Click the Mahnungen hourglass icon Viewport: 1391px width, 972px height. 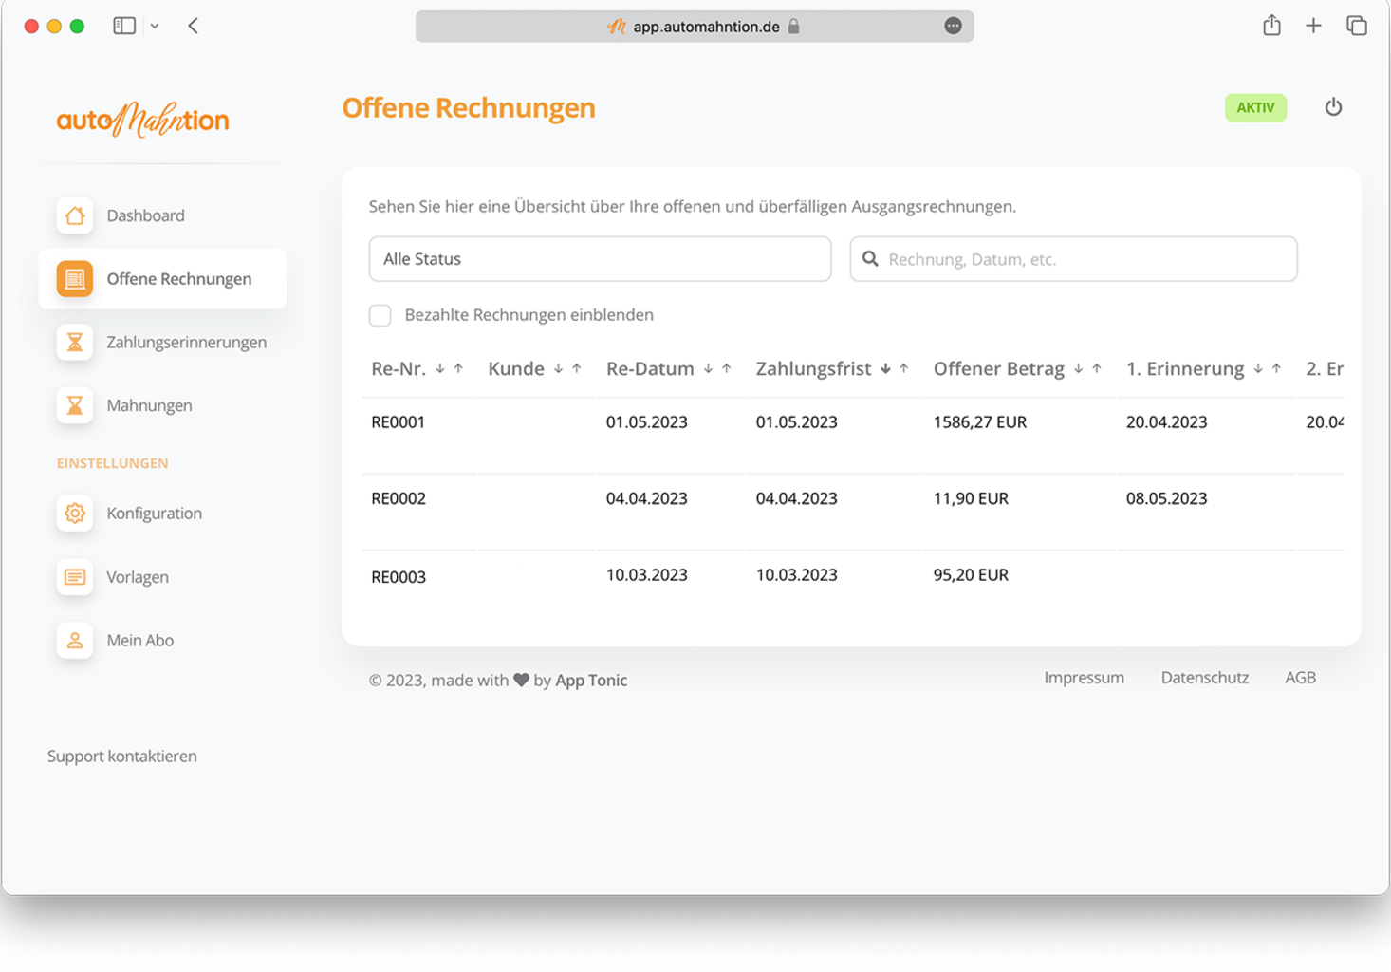coord(74,406)
